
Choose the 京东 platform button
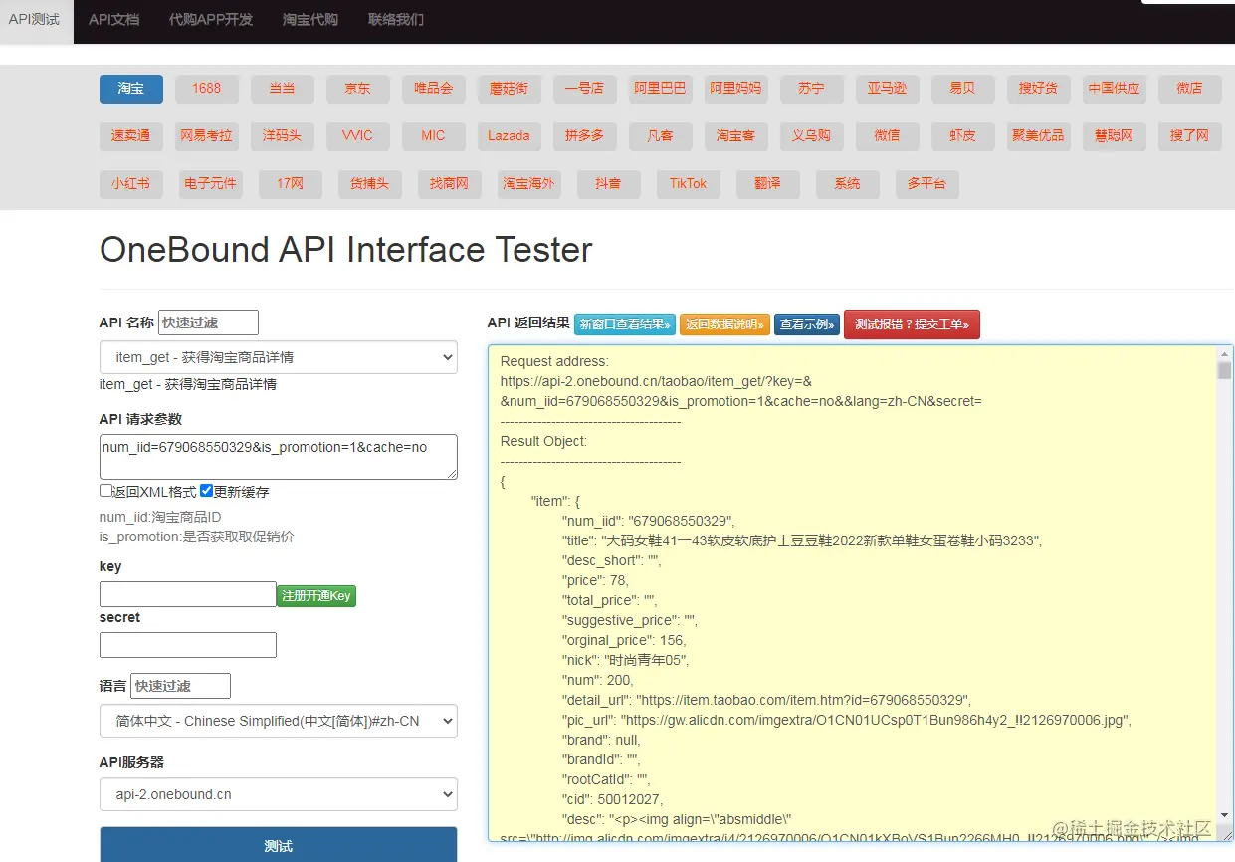click(x=357, y=89)
